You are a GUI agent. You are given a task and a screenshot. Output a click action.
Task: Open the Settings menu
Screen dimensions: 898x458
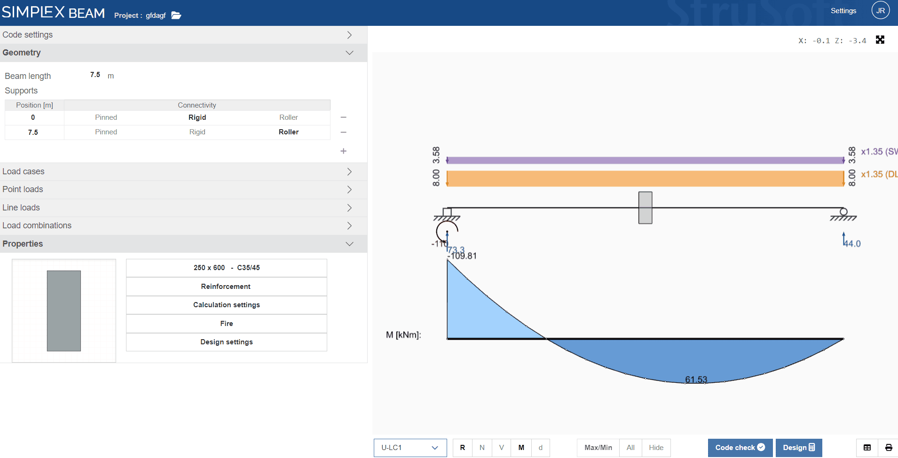pos(843,10)
